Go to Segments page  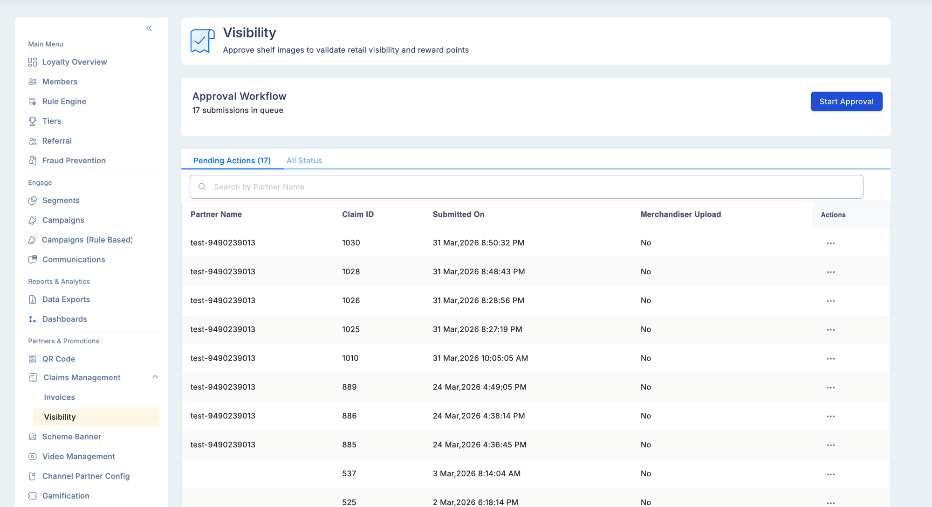(61, 201)
